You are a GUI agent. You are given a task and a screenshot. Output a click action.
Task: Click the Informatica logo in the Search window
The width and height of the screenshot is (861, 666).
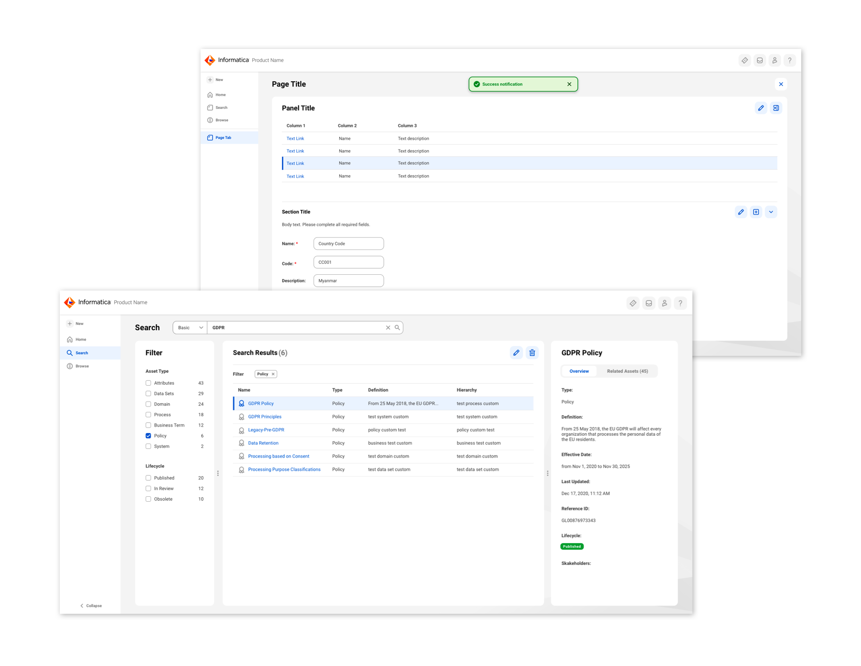coord(70,303)
